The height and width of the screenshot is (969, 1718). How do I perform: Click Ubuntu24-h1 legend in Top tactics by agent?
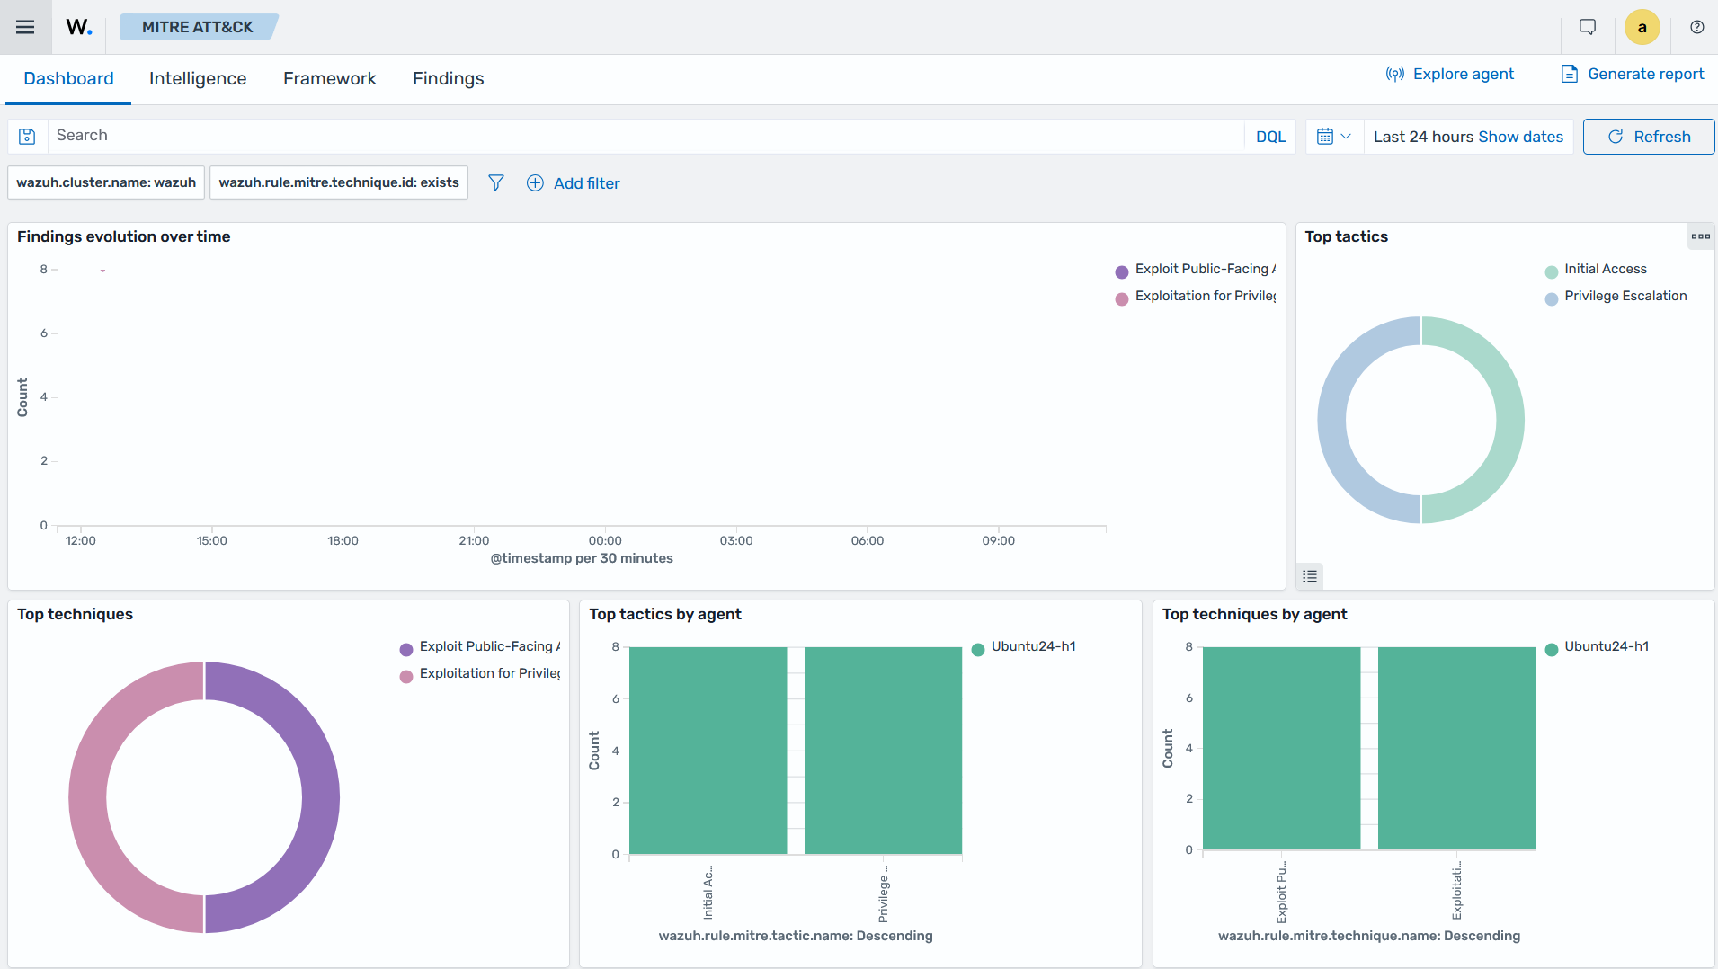tap(1024, 647)
